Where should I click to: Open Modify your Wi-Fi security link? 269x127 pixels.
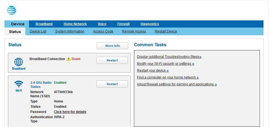coord(165,64)
